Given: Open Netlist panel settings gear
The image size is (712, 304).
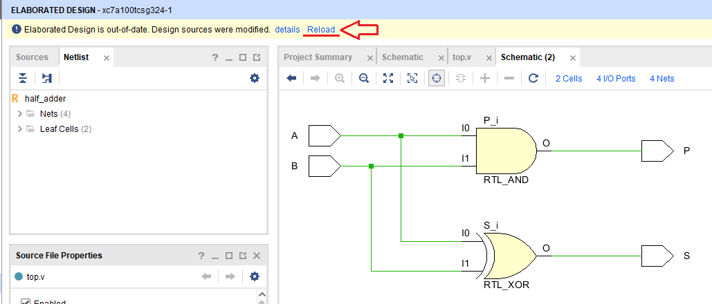Looking at the screenshot, I should (x=255, y=79).
